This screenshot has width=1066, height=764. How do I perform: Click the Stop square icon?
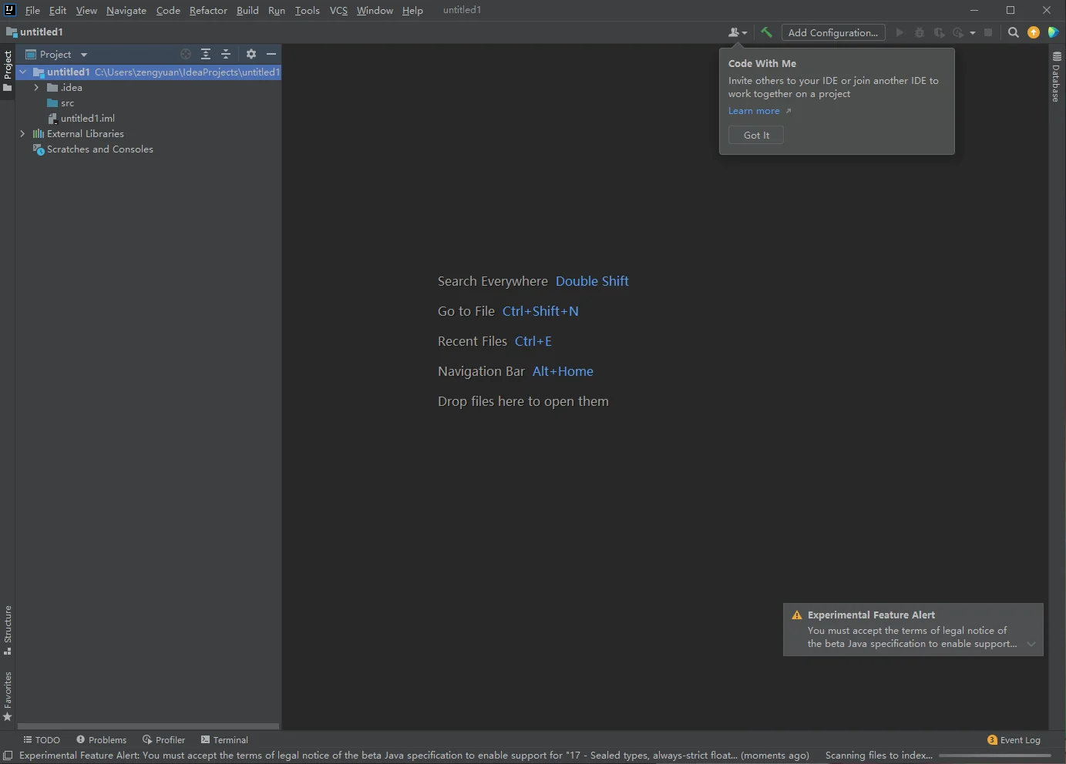988,32
